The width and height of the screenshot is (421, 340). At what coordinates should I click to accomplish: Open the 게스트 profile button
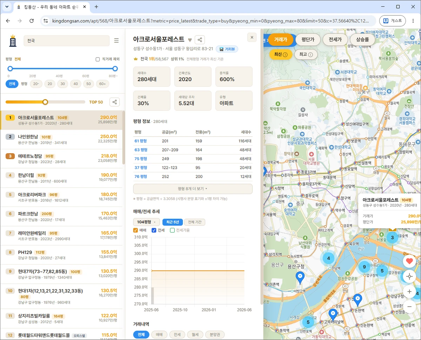click(x=393, y=21)
